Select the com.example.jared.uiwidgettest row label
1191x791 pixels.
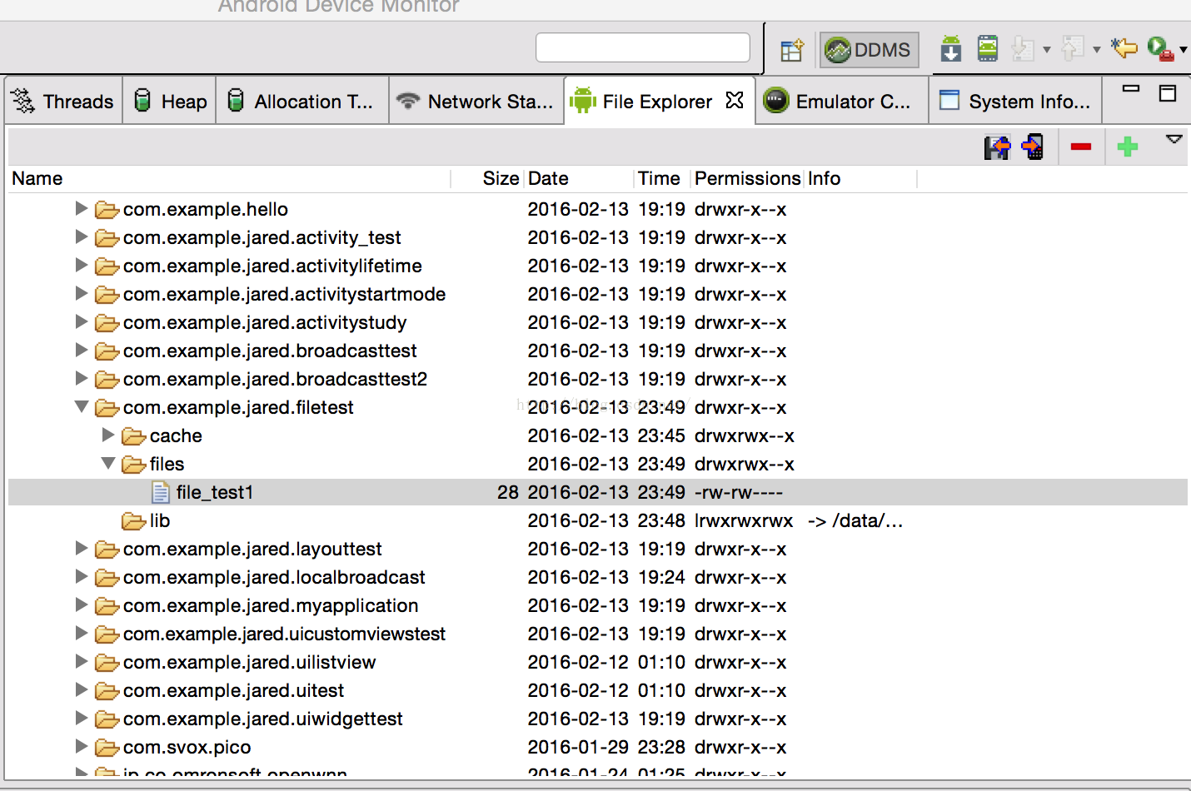pyautogui.click(x=263, y=719)
